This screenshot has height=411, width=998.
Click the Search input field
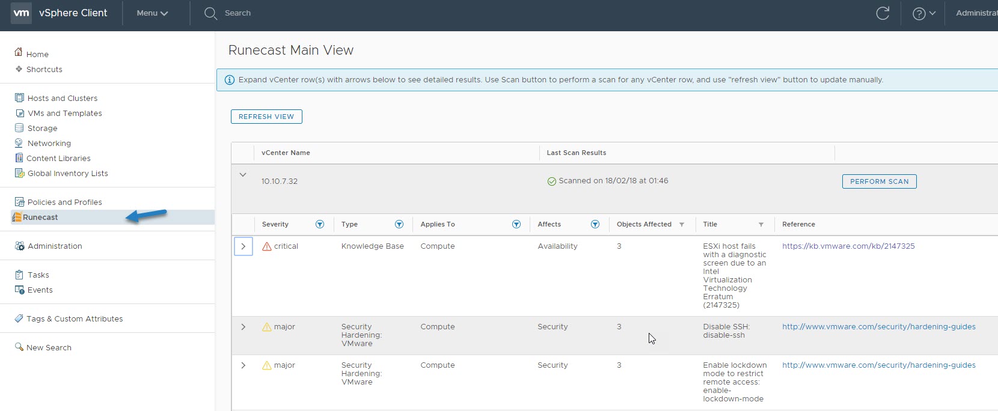[x=237, y=13]
